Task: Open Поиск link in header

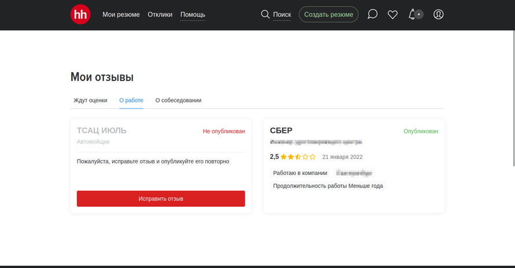Action: point(282,14)
